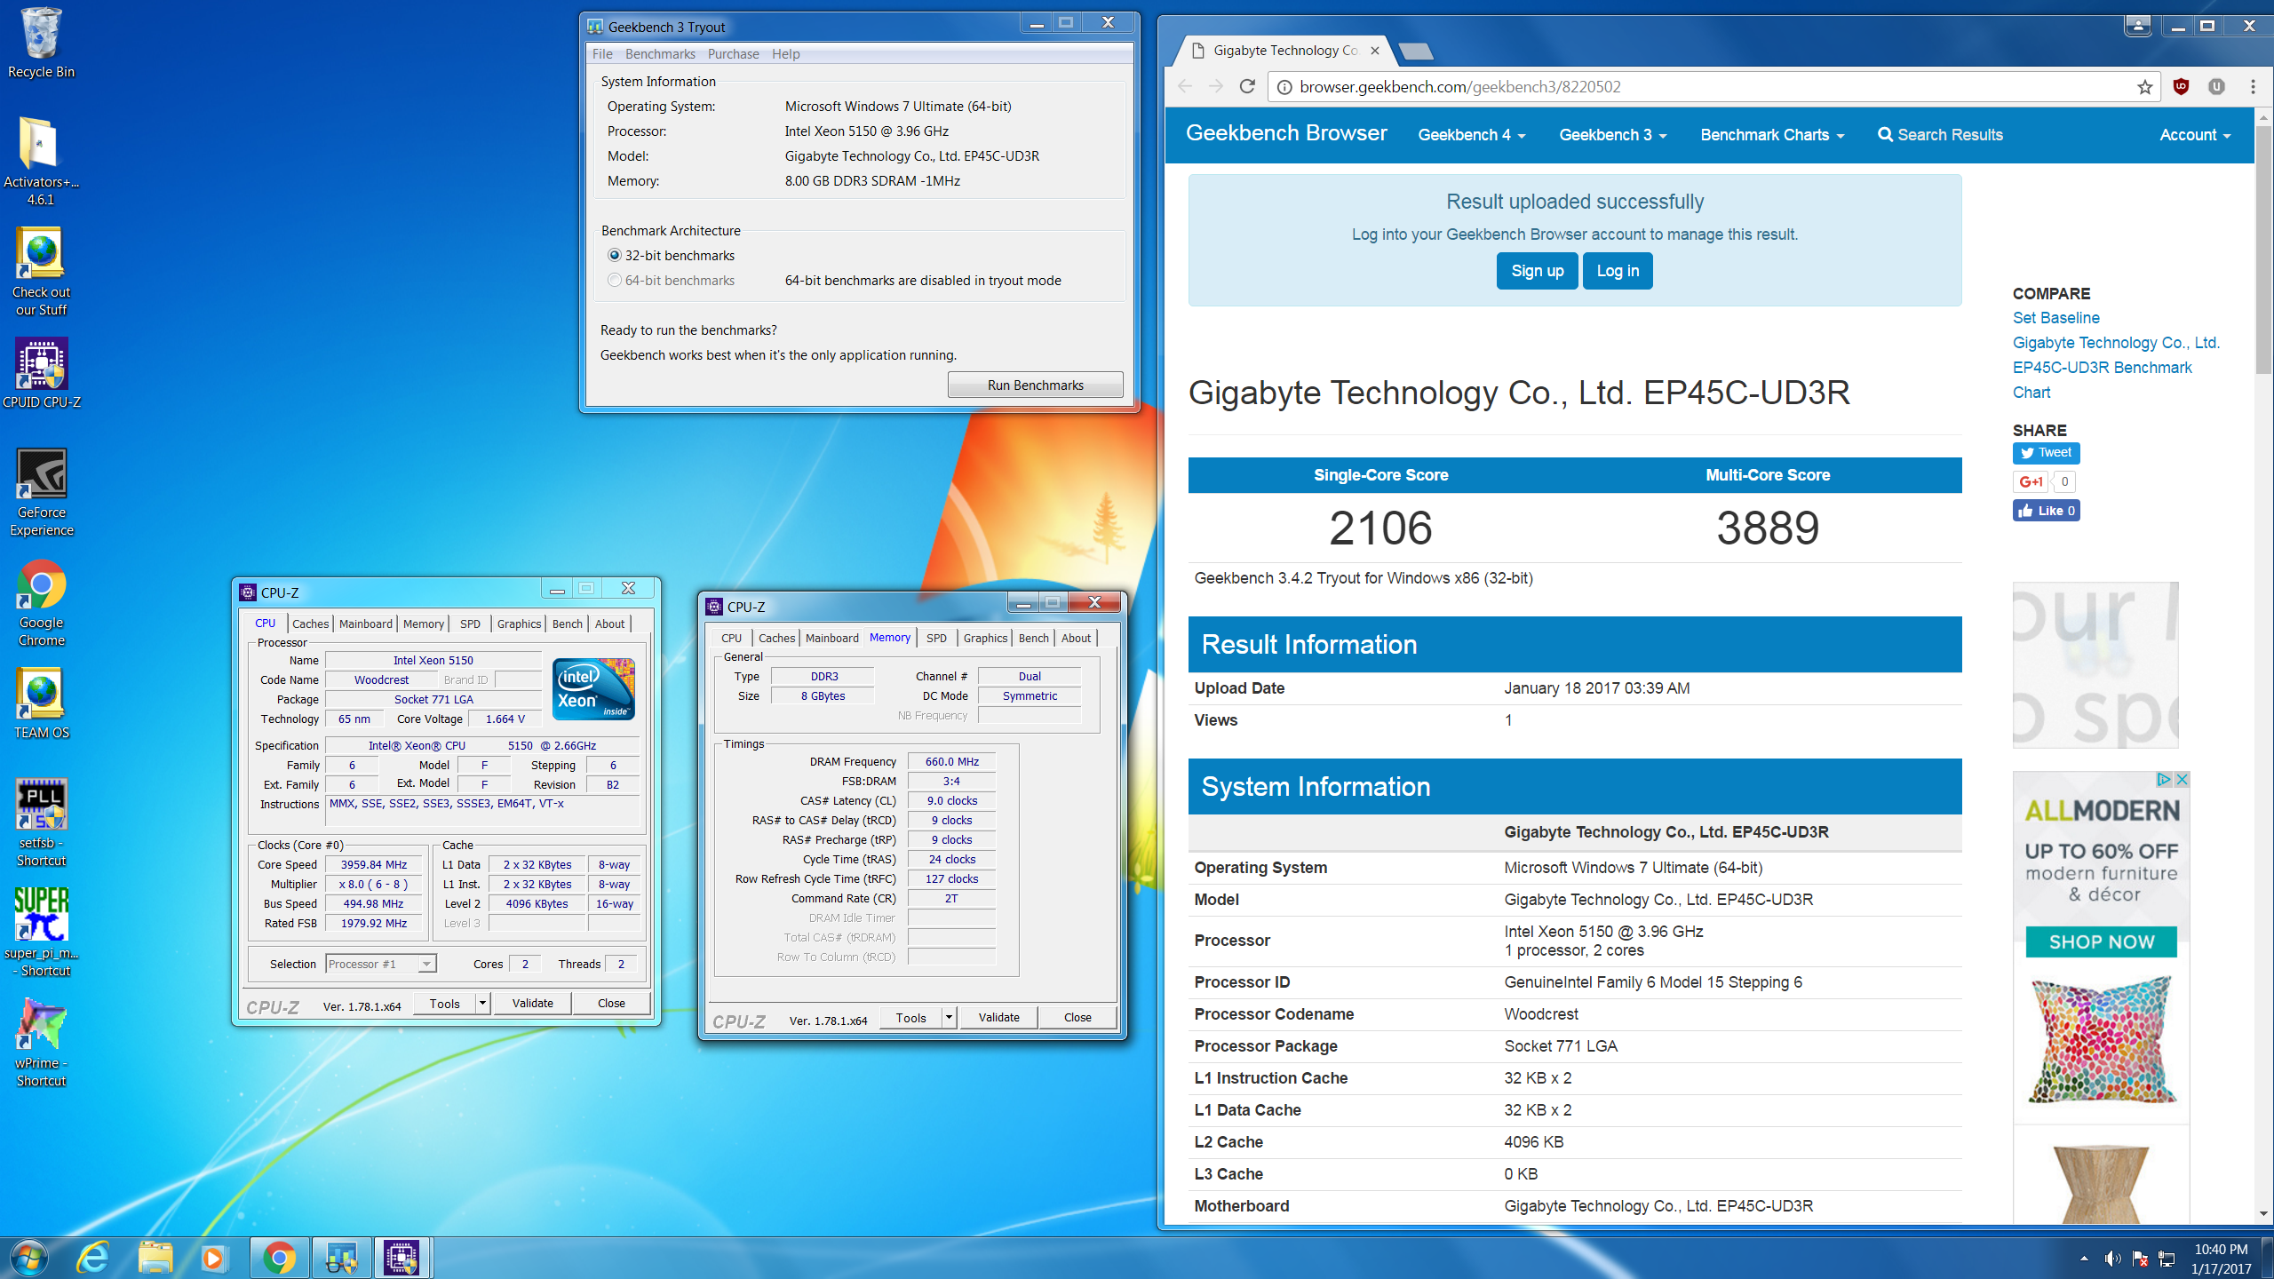Open the Check out our Stuff shortcut
The width and height of the screenshot is (2274, 1279).
click(x=41, y=273)
